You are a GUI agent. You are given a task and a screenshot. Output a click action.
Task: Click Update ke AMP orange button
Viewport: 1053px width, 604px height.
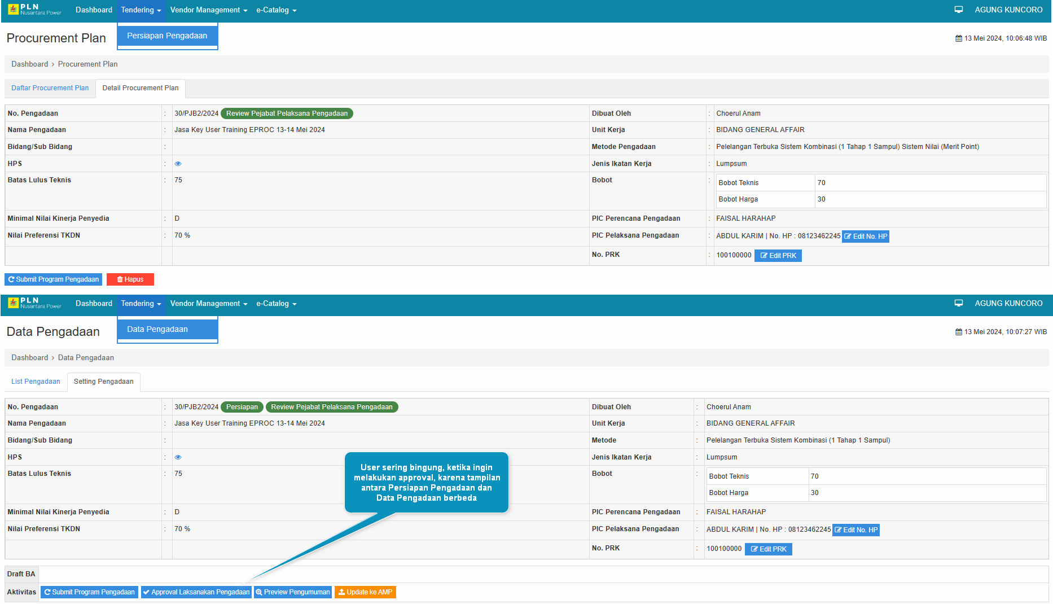tap(365, 592)
